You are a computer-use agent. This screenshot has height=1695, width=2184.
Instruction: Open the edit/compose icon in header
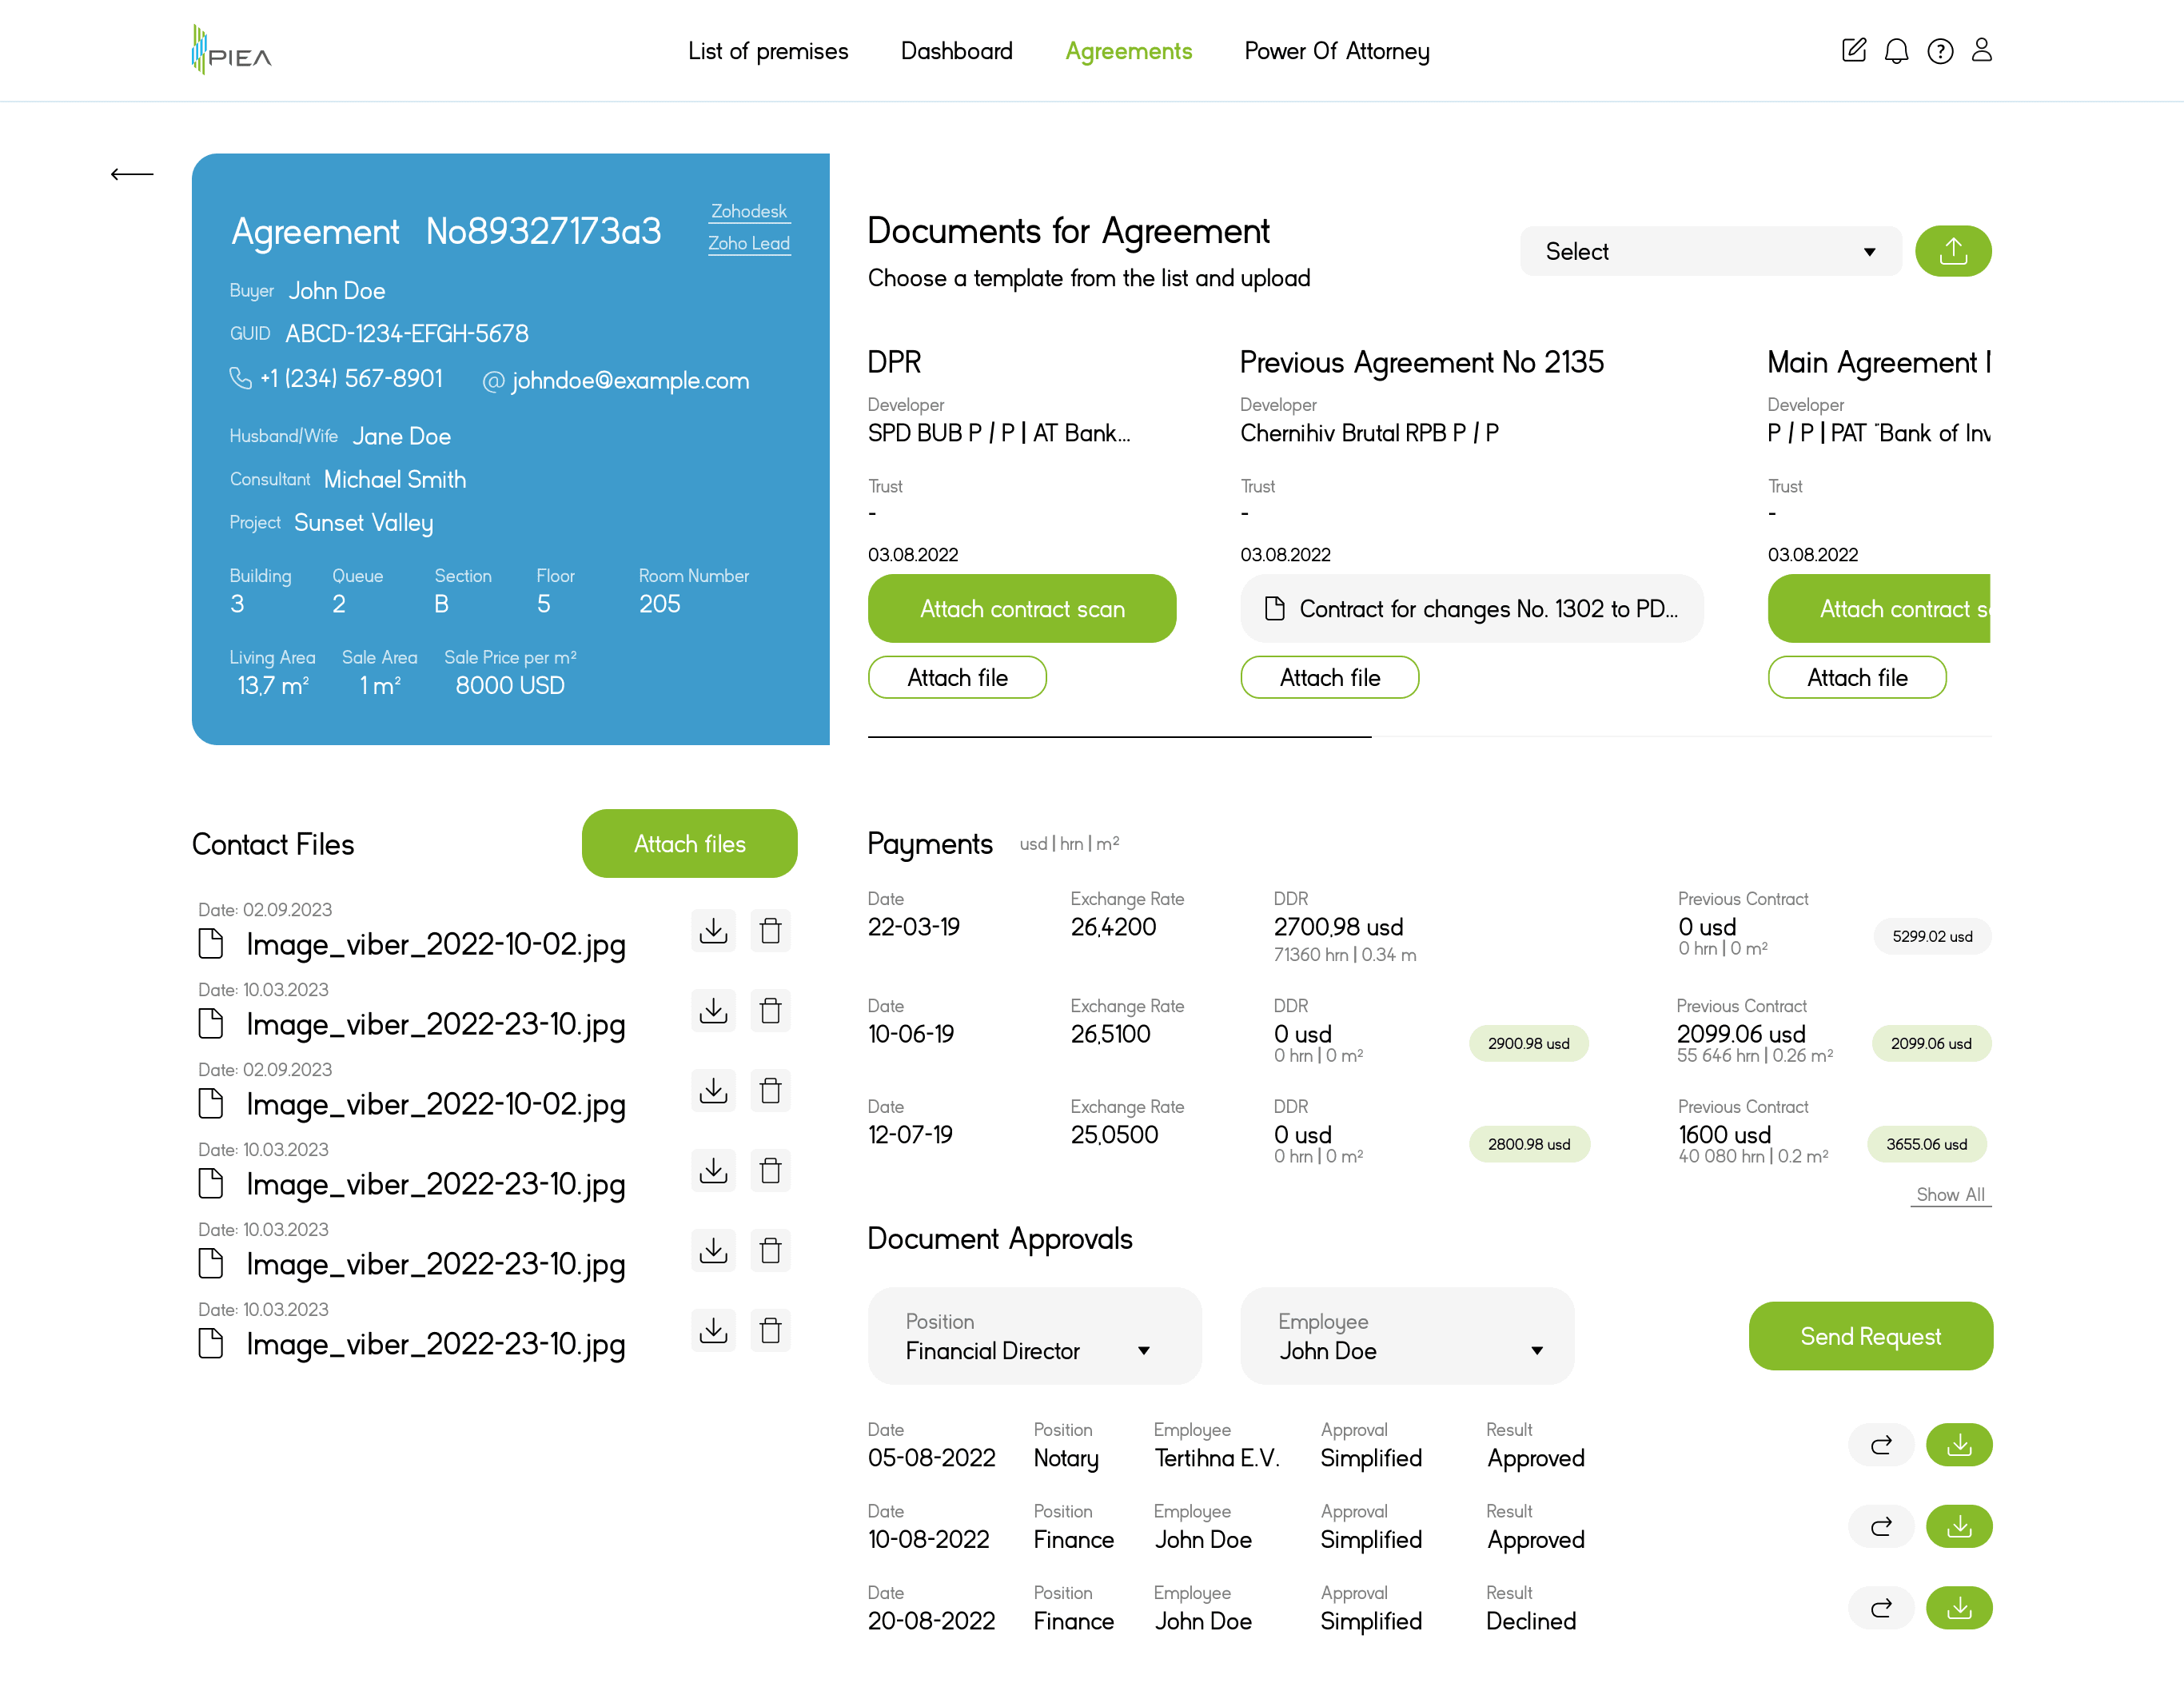click(1853, 50)
